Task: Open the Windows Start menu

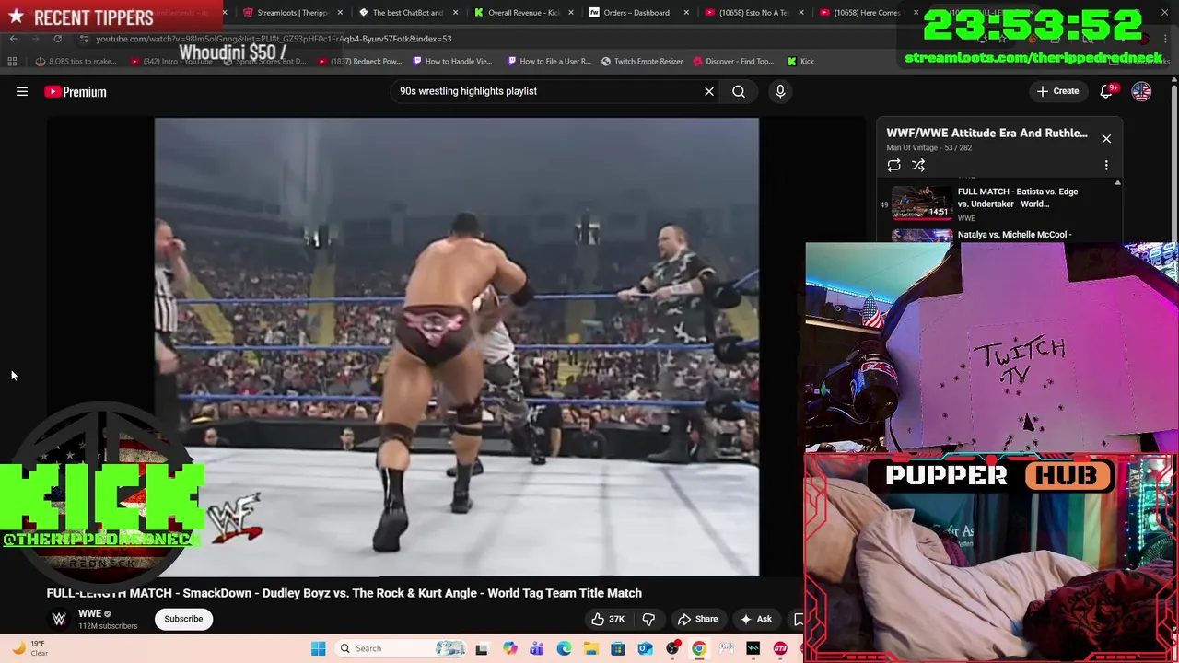Action: click(x=318, y=648)
